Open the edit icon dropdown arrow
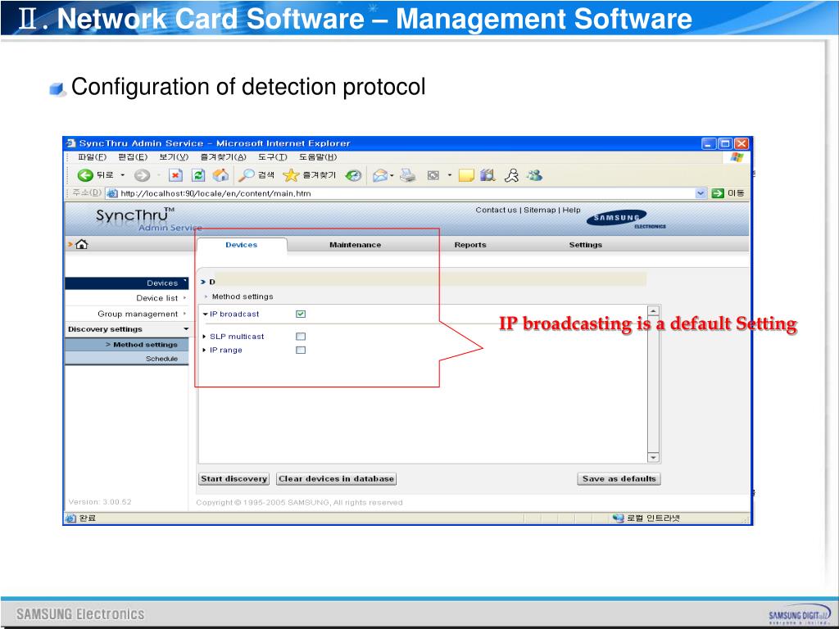 click(x=450, y=175)
